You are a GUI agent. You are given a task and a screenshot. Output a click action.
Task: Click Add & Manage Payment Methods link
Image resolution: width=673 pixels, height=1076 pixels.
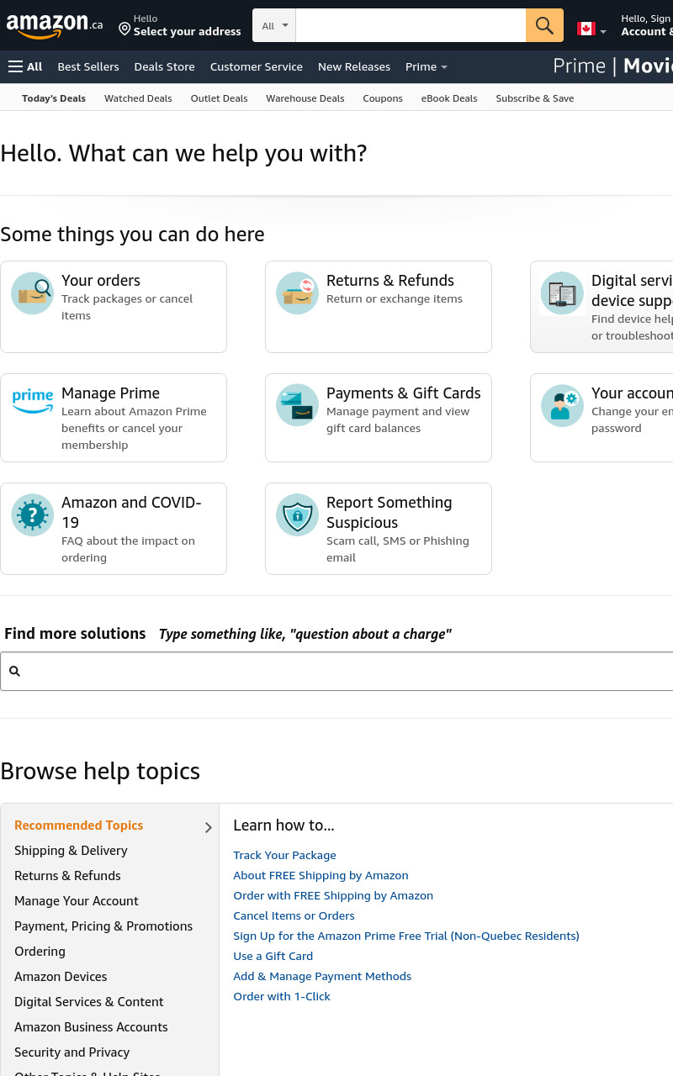(x=322, y=976)
